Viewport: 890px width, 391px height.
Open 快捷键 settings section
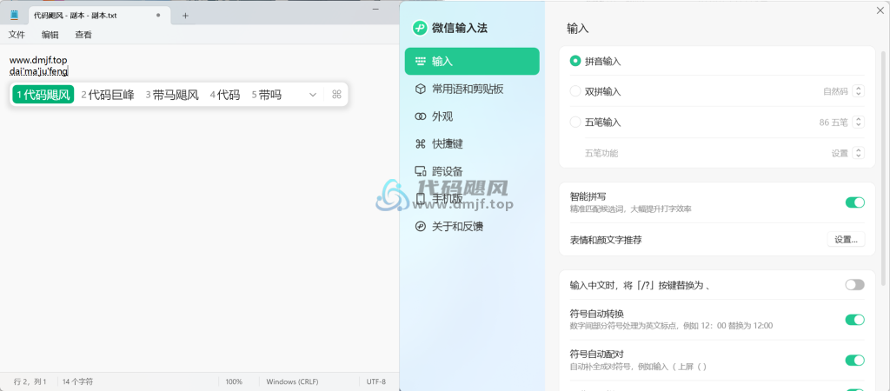pyautogui.click(x=472, y=144)
